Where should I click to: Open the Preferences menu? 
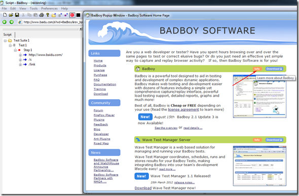tap(49, 9)
